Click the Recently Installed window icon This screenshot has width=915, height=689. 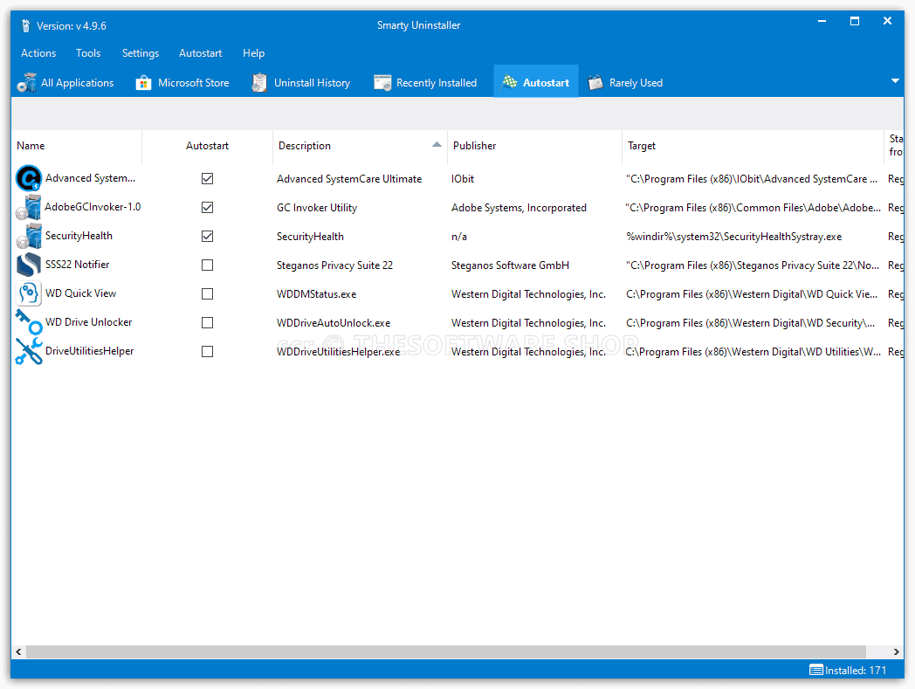[x=382, y=82]
